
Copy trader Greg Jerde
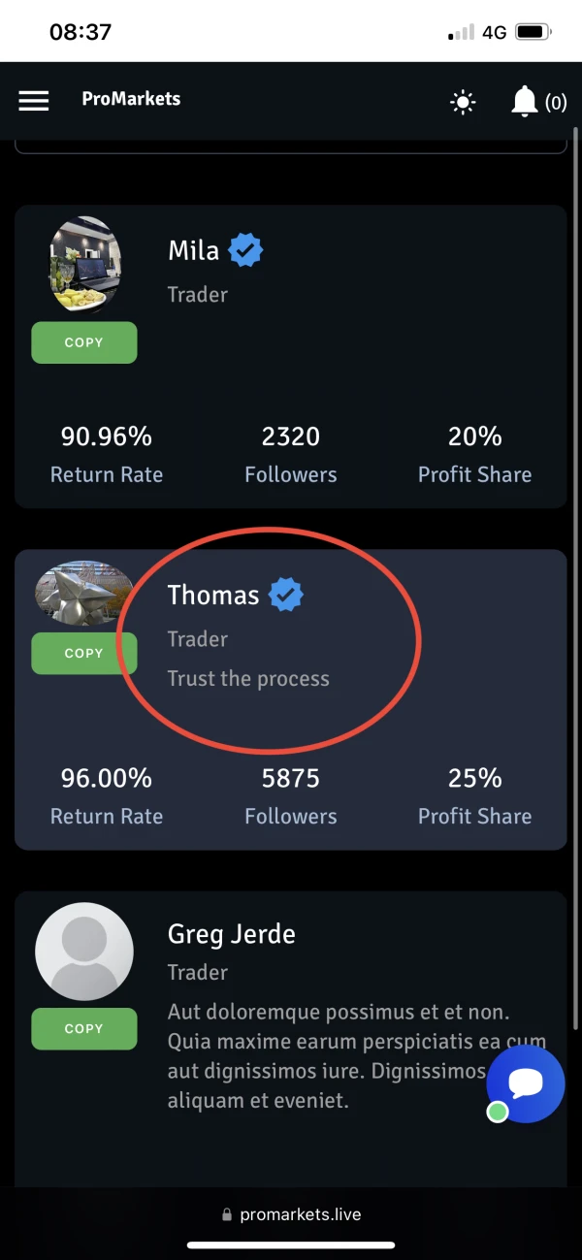click(x=83, y=1028)
